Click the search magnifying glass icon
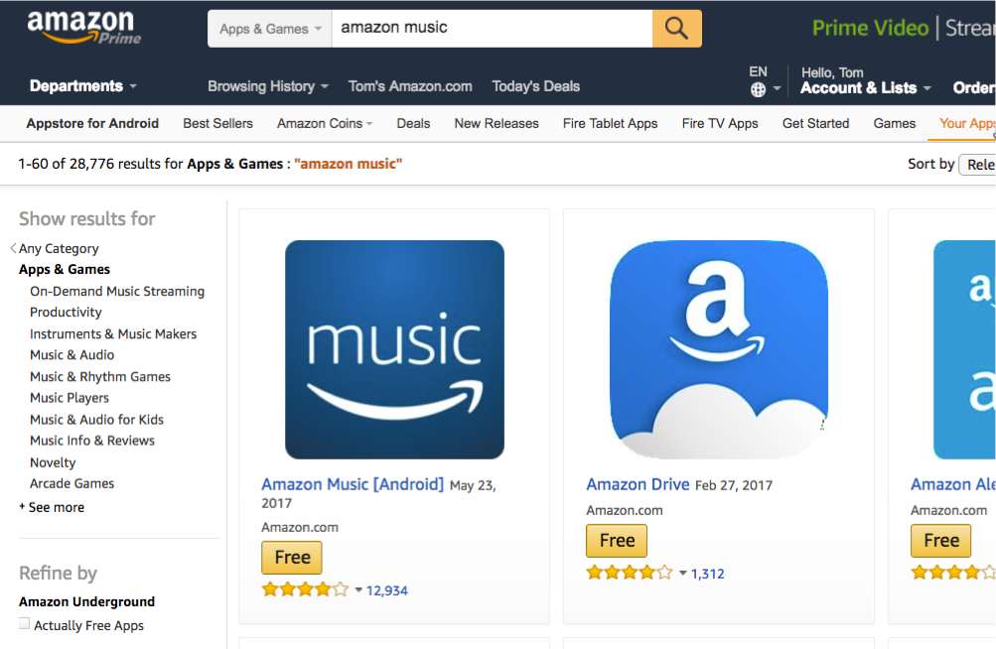Viewport: 996px width, 649px height. 676,28
